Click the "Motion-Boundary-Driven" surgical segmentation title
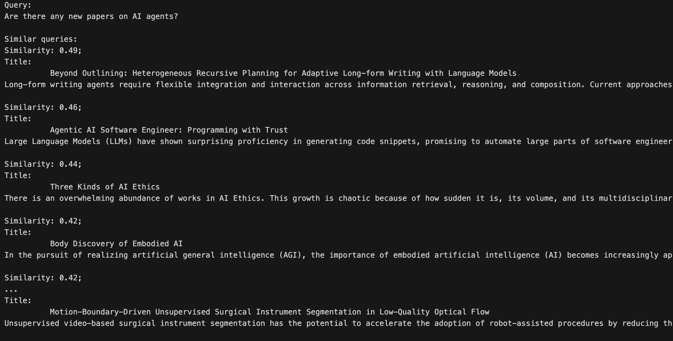673x341 pixels. point(269,312)
